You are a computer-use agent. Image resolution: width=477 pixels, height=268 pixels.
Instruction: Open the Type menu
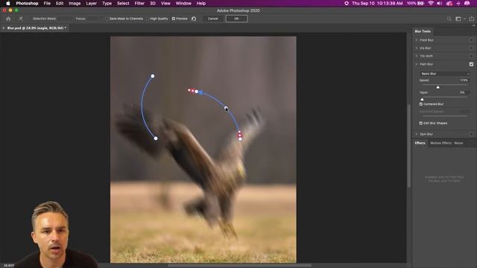click(x=107, y=3)
